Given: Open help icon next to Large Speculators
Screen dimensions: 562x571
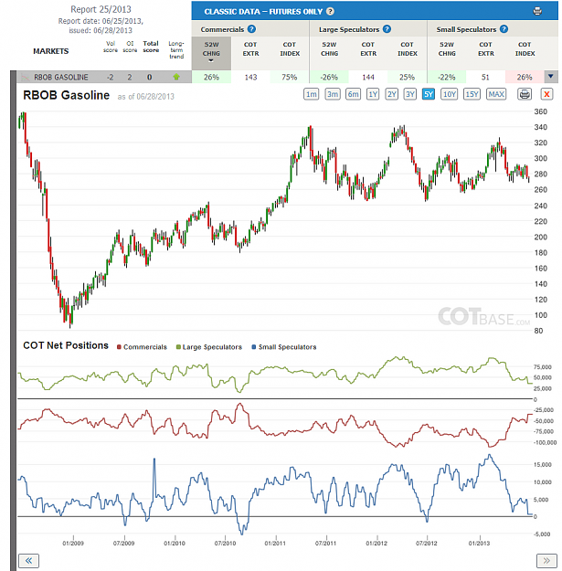Looking at the screenshot, I should click(387, 29).
